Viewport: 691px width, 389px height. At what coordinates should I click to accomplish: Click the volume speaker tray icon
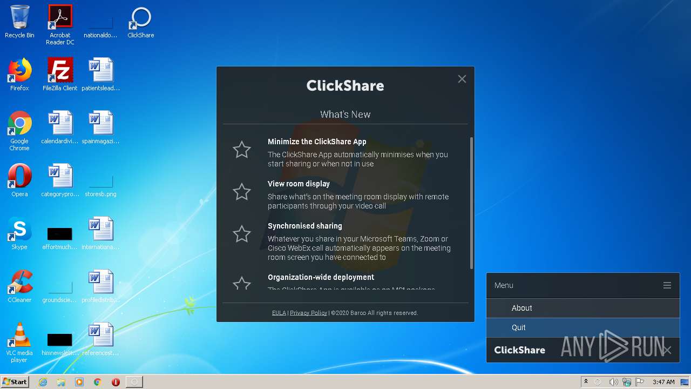coord(613,382)
